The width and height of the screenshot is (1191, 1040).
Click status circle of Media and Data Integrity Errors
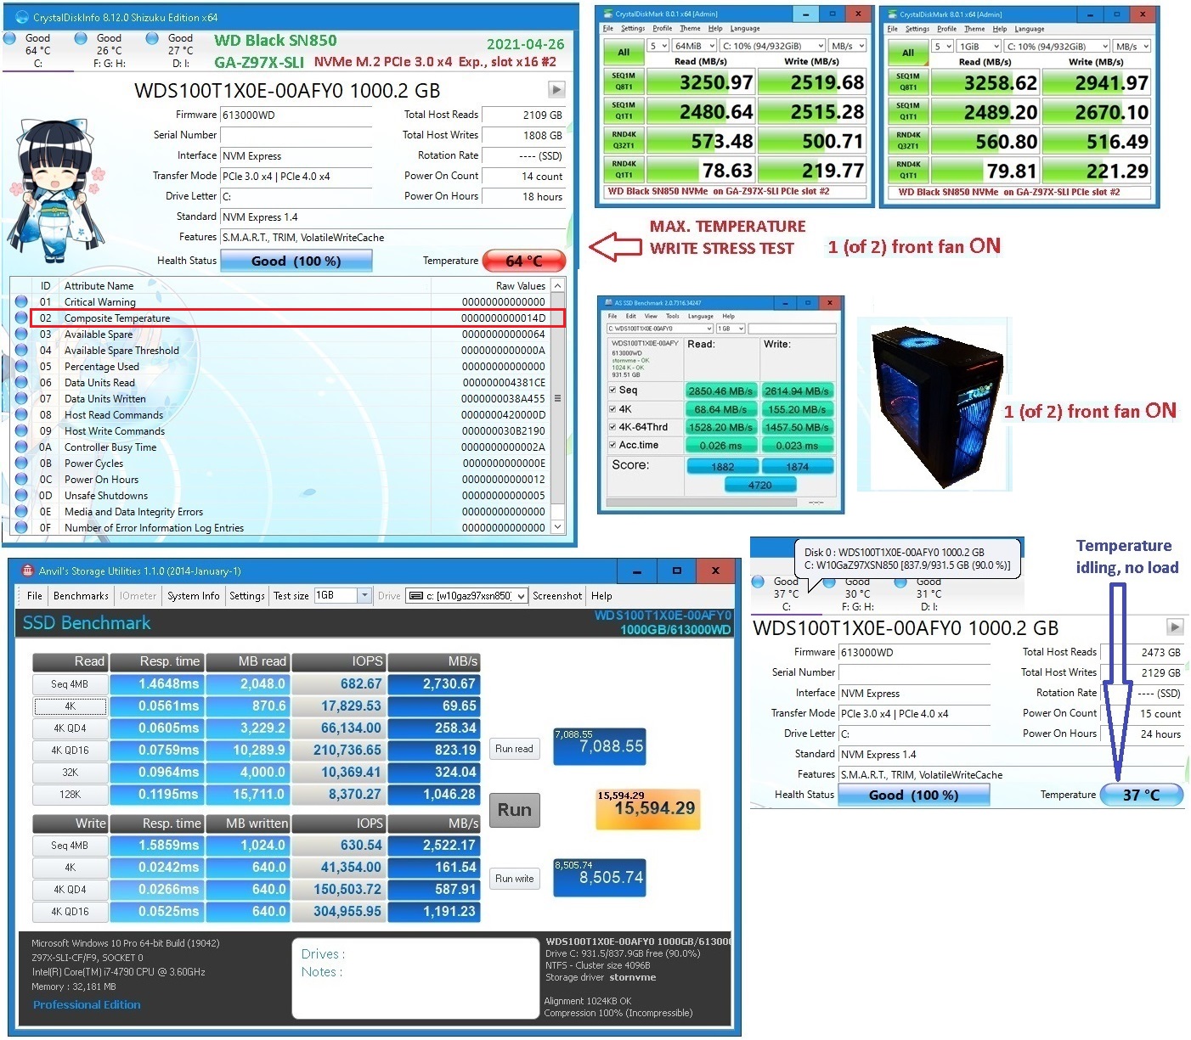coord(21,511)
